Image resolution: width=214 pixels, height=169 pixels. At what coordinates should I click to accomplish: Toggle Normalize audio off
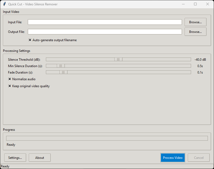click(x=10, y=79)
